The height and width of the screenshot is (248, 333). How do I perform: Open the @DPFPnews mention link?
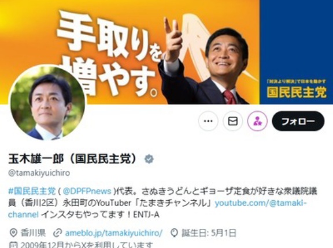tap(87, 191)
